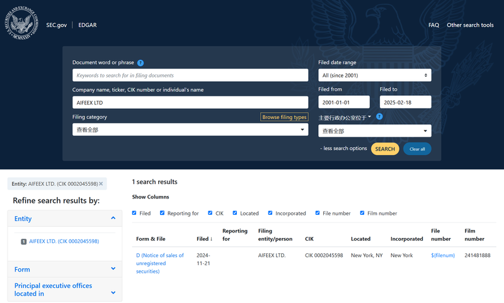Open Other search tools link
Viewport: 504px width, 303px height.
coord(470,25)
